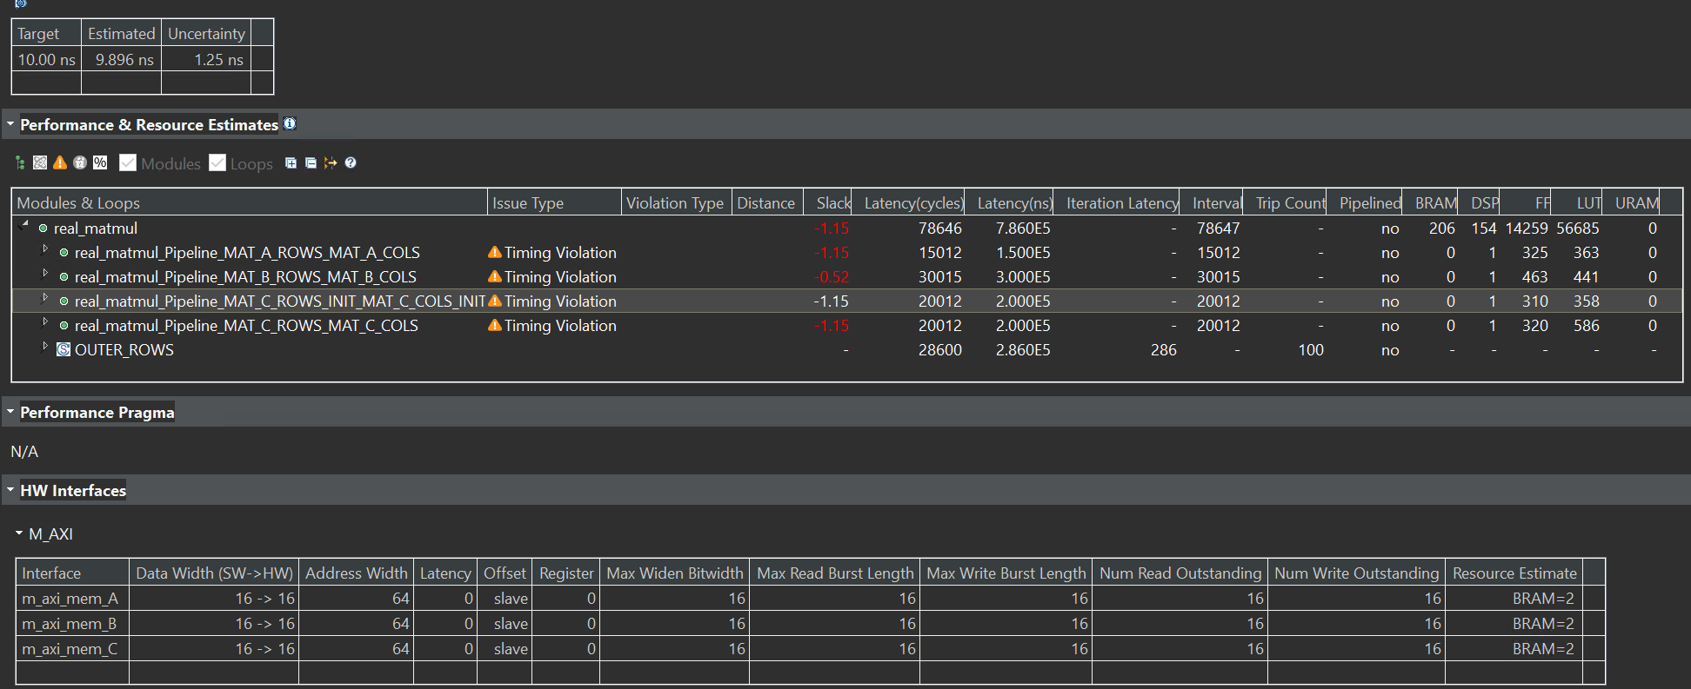Select the m_axi_mem_C interface row
Viewport: 1691px width, 689px height.
coord(810,648)
